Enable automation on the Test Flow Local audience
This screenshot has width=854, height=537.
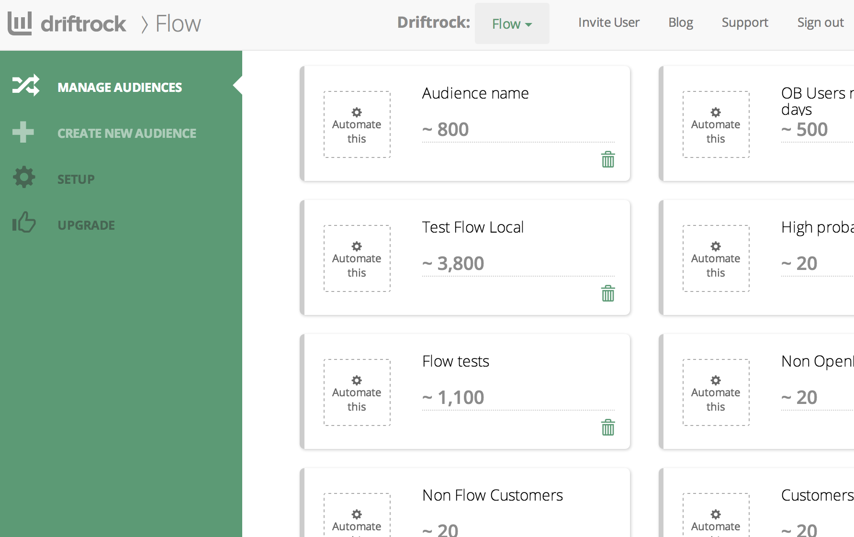pyautogui.click(x=357, y=258)
